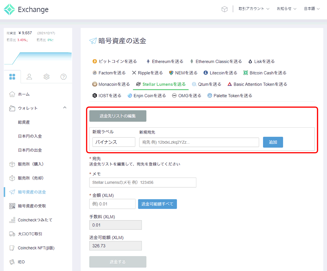Click the 送金可能額 field showing 326.73
Viewport: 327px width, 271px height.
click(116, 246)
